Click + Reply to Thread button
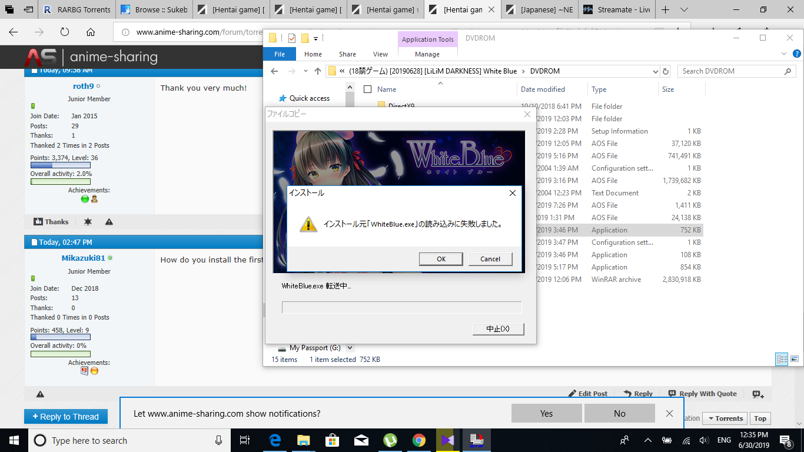This screenshot has height=452, width=804. click(x=66, y=417)
